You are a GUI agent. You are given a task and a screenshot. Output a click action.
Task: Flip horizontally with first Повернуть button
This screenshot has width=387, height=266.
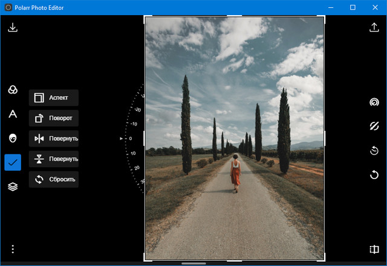point(54,139)
